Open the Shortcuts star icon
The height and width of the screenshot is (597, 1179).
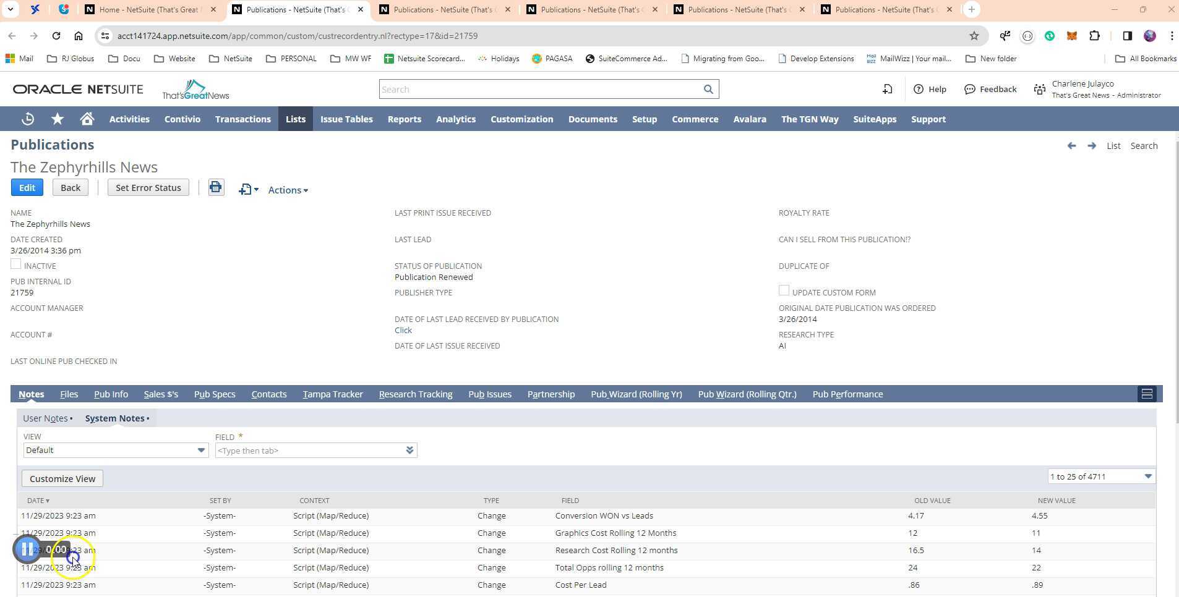[x=58, y=119]
